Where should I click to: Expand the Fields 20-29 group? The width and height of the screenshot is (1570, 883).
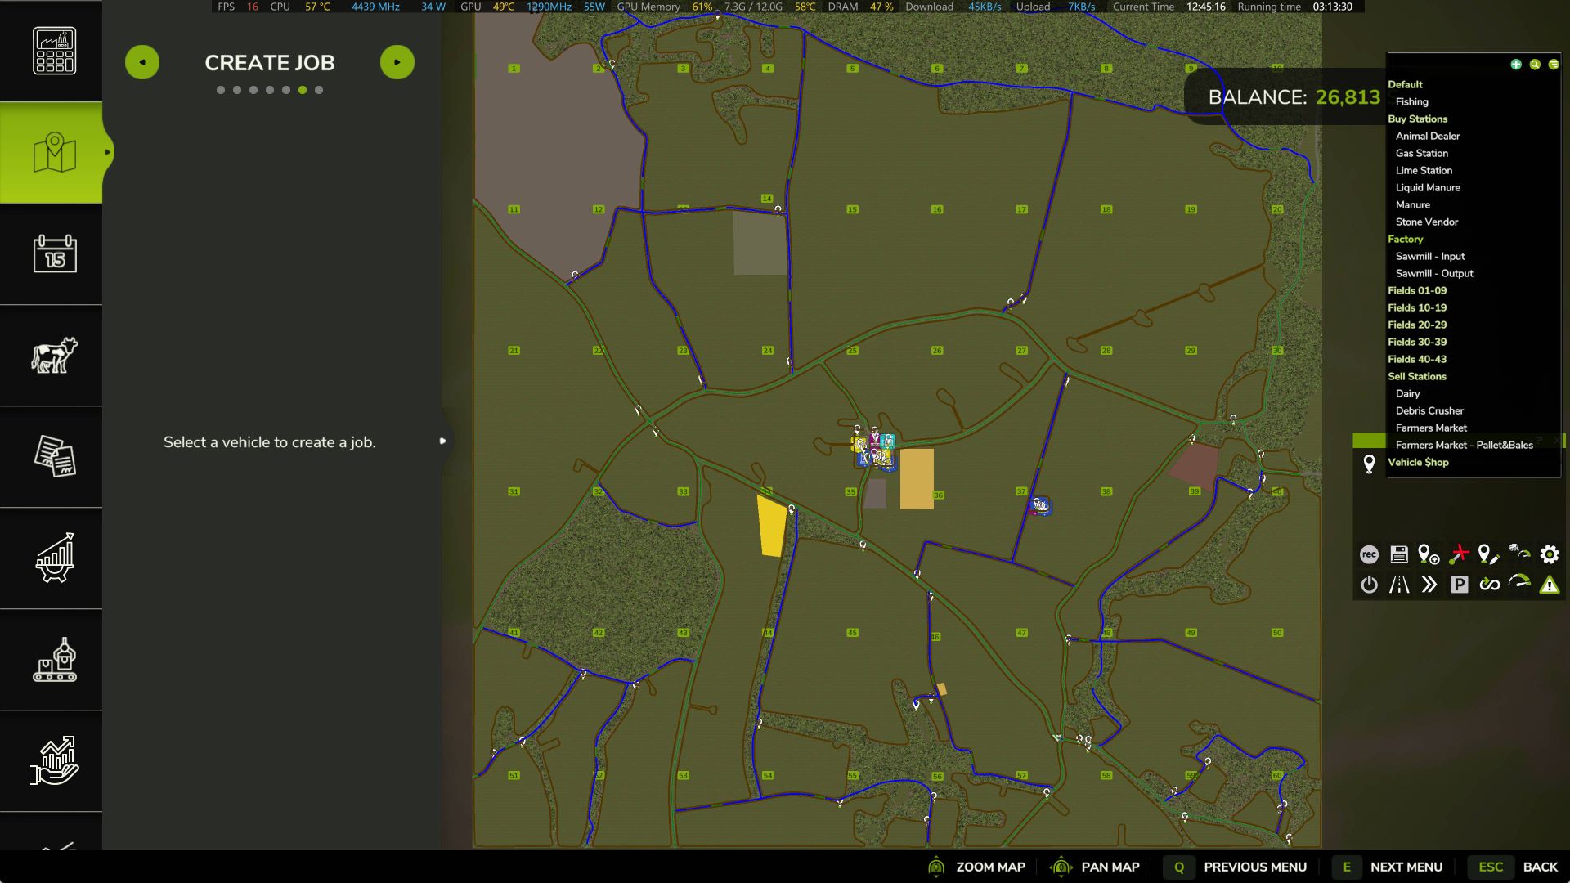(1417, 325)
